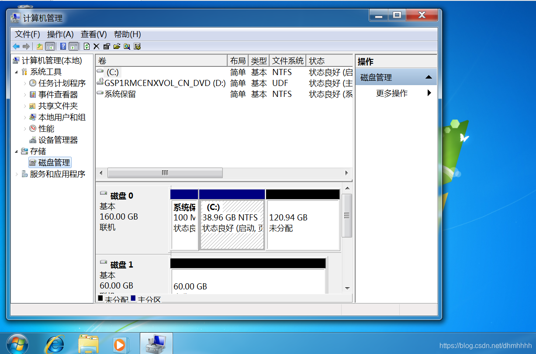
Task: Click the last toolbar settings icon
Action: (x=137, y=46)
